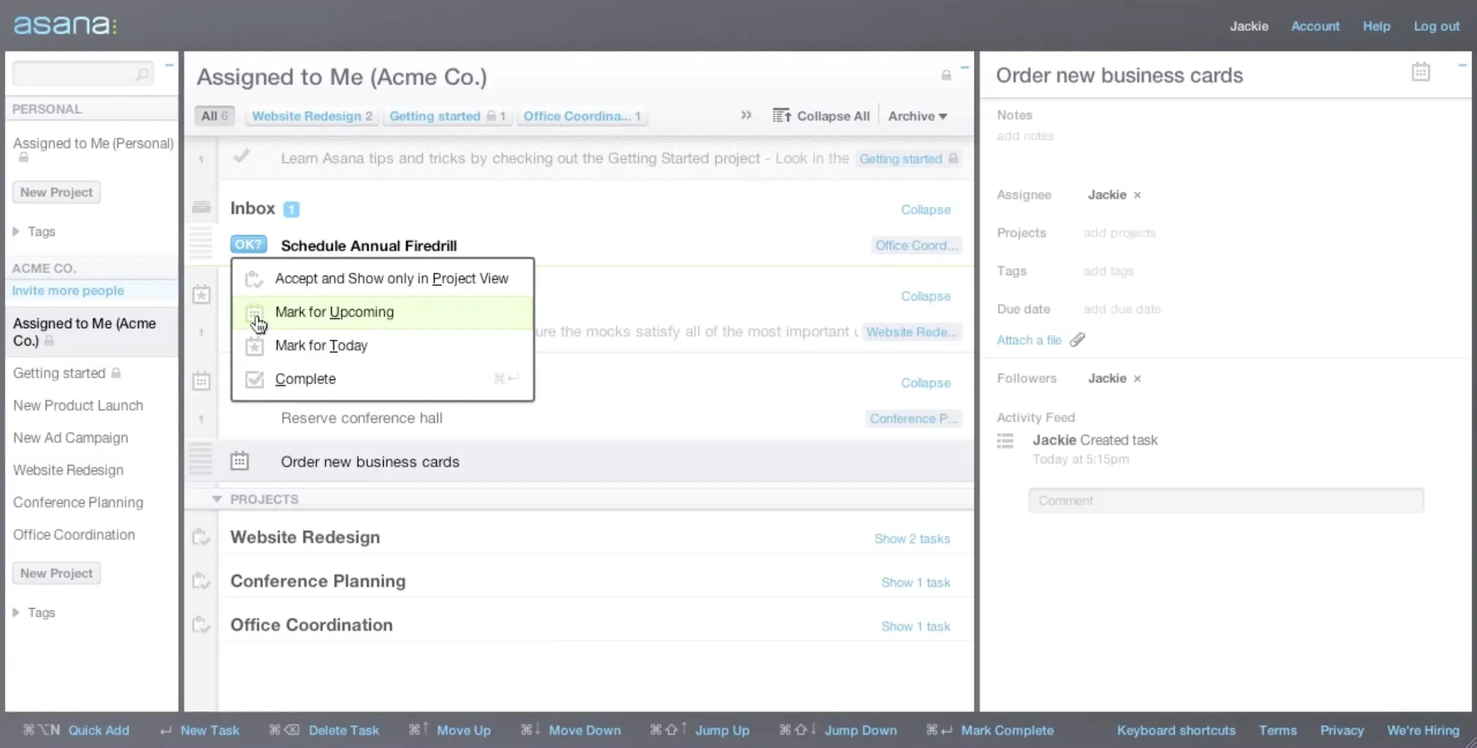Click the Office Coordination project section icon
Viewport: 1477px width, 748px height.
[x=201, y=625]
